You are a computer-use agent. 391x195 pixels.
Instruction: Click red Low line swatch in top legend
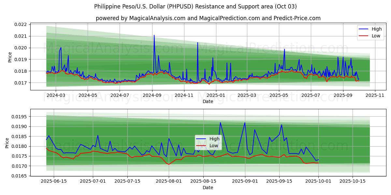(x=363, y=36)
